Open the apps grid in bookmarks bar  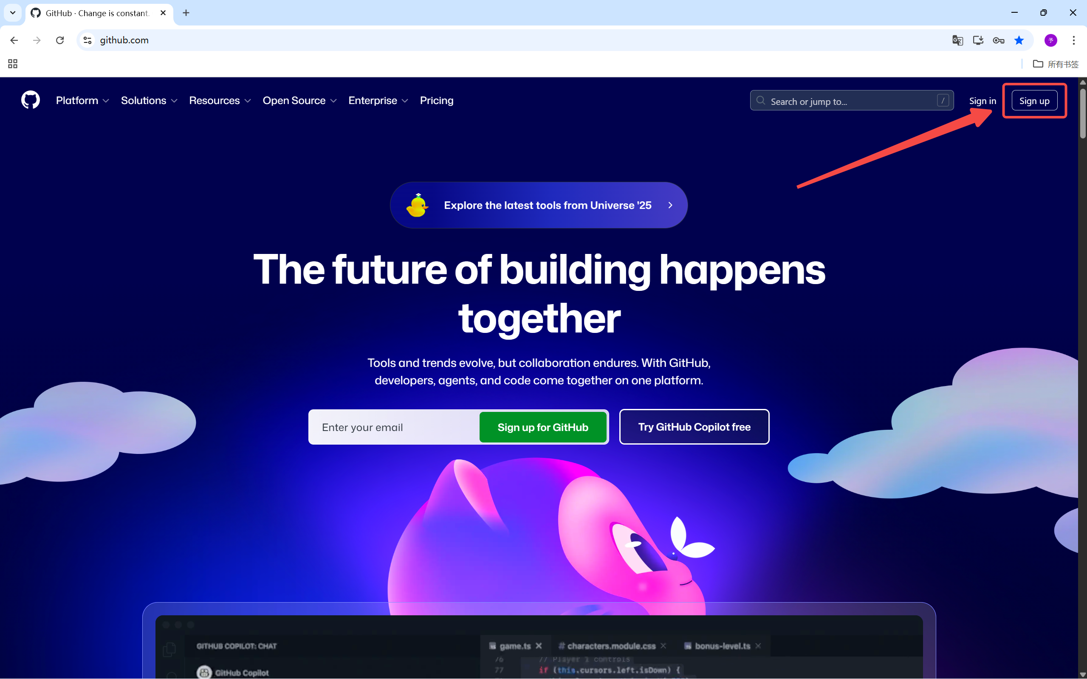click(13, 64)
